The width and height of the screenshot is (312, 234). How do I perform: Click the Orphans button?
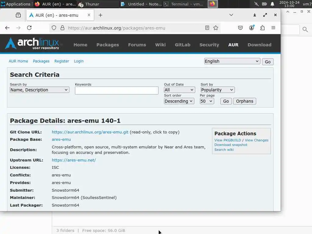pyautogui.click(x=245, y=101)
